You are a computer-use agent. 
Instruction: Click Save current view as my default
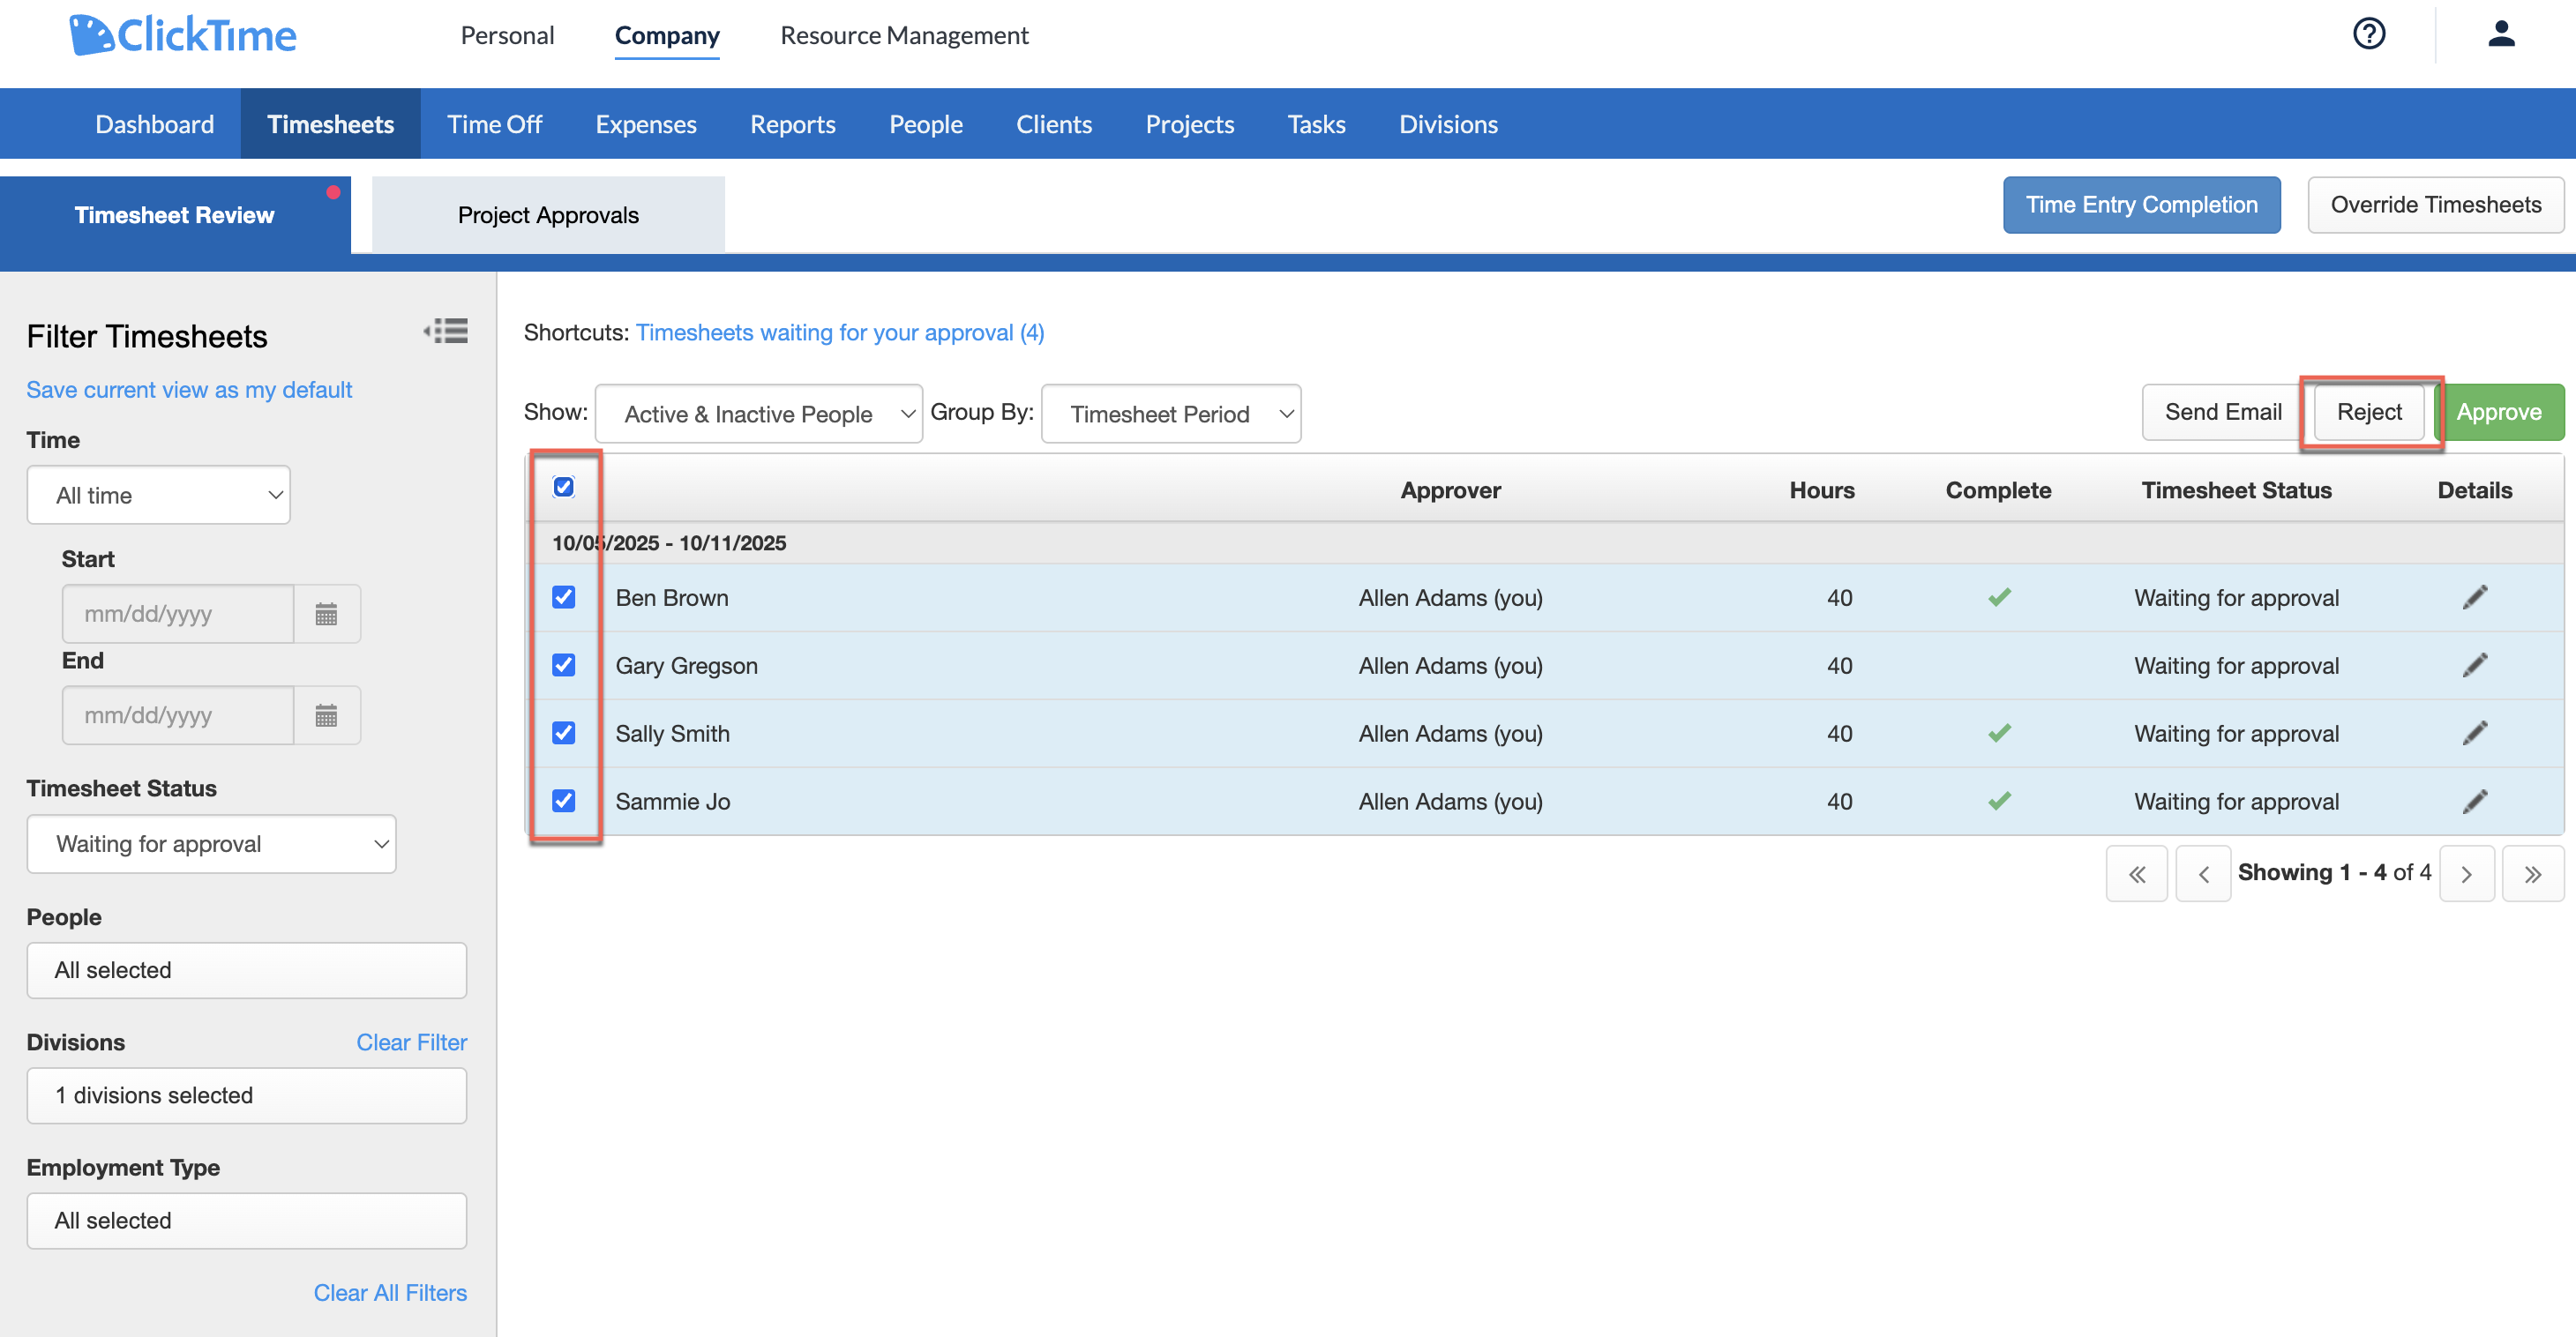click(189, 390)
